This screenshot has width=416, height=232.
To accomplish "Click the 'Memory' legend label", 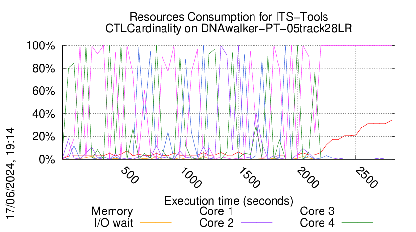I will (x=112, y=211).
